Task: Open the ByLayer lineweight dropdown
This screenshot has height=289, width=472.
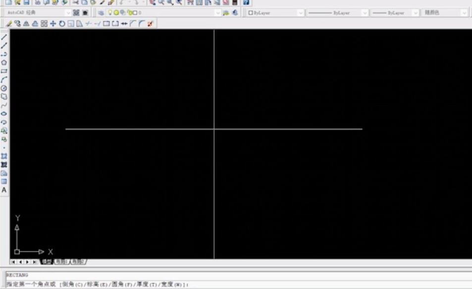Action: pyautogui.click(x=416, y=13)
